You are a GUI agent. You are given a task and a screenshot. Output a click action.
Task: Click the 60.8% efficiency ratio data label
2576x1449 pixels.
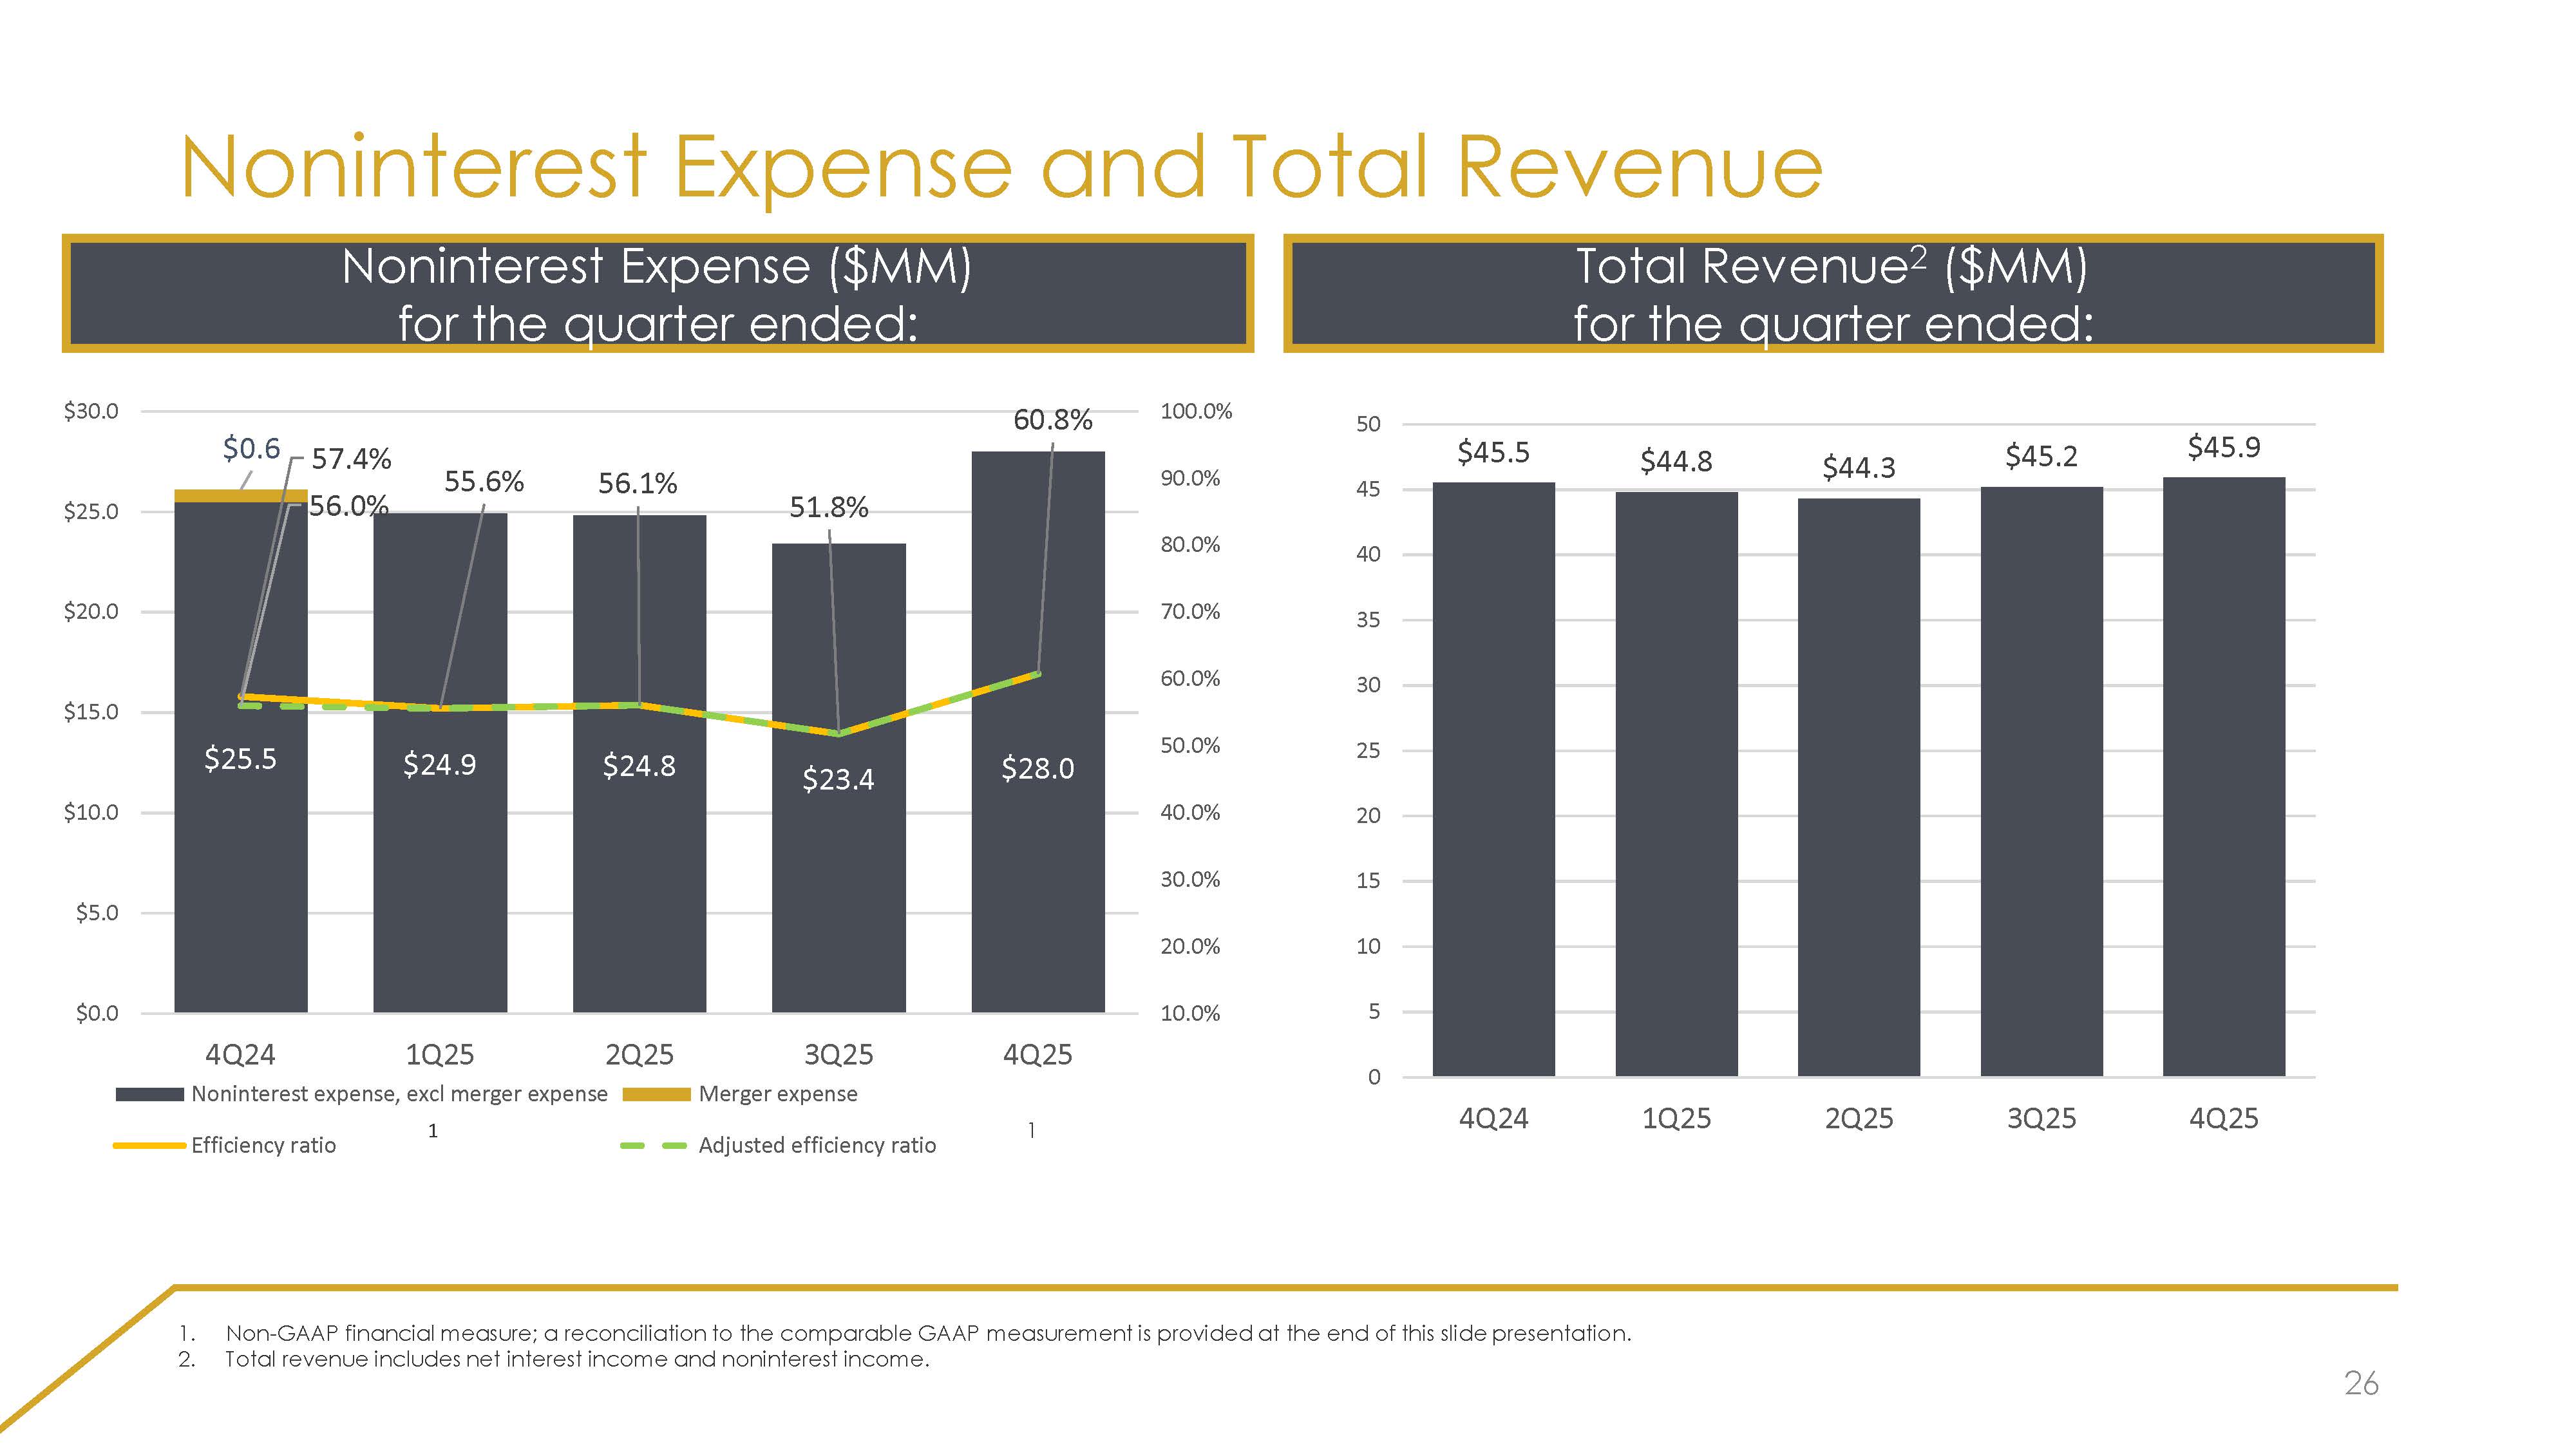coord(1052,420)
